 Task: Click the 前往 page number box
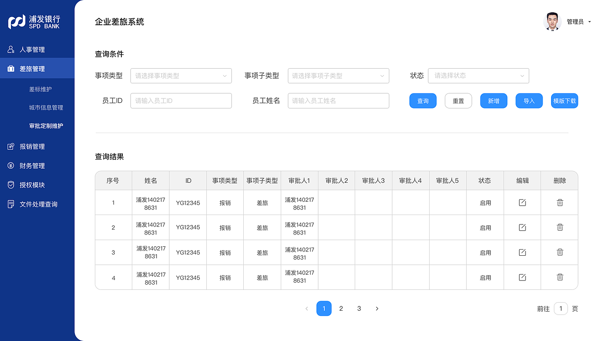[x=561, y=309]
